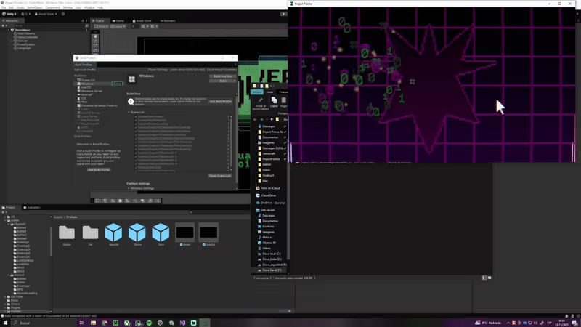Open the GameObject menu

click(x=34, y=7)
